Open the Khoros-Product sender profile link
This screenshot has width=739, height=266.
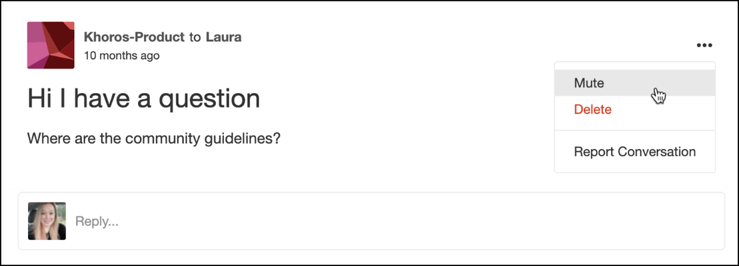tap(134, 37)
